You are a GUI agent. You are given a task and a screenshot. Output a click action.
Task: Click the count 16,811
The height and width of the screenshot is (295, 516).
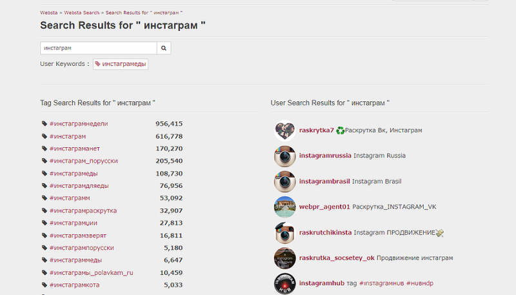[x=171, y=236]
